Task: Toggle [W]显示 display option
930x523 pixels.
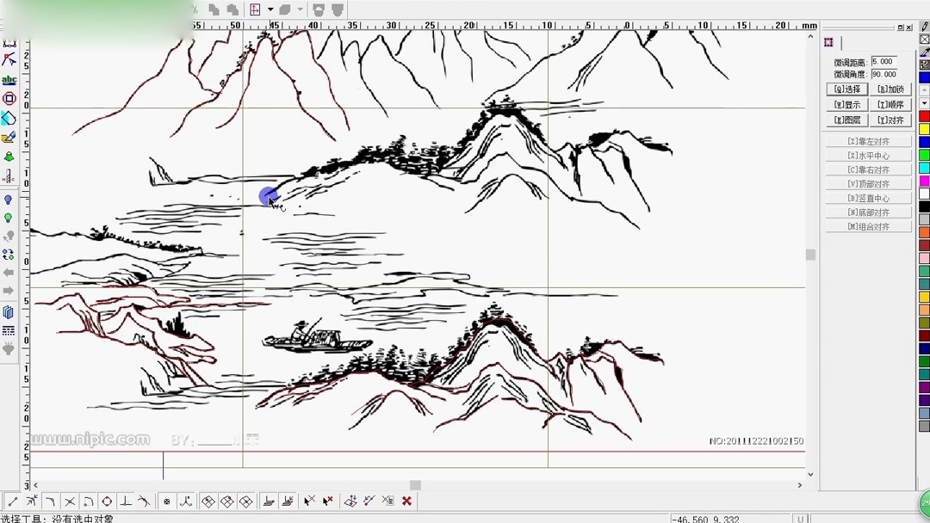Action: point(846,104)
